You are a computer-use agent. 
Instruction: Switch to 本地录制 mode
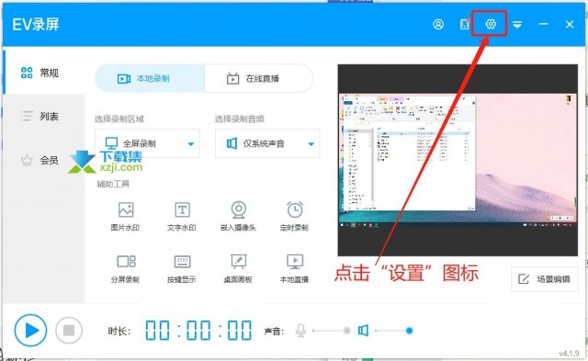tap(150, 78)
